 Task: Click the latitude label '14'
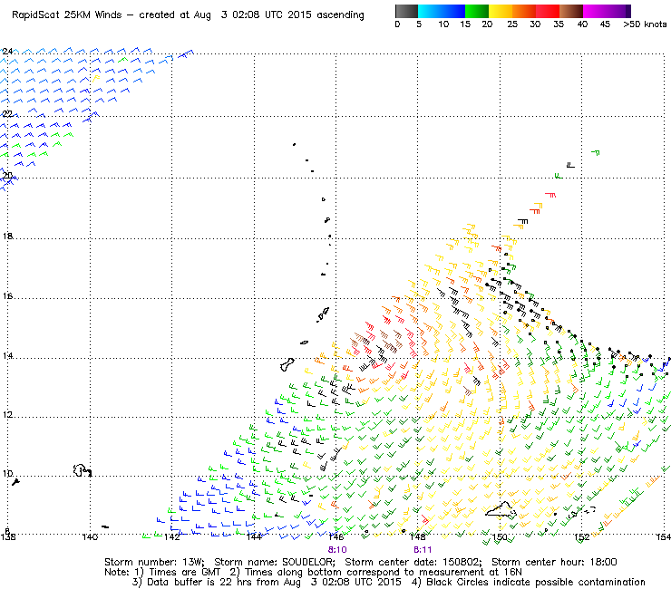(7, 356)
